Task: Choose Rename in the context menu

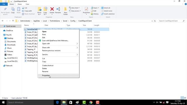Action: coord(58,71)
